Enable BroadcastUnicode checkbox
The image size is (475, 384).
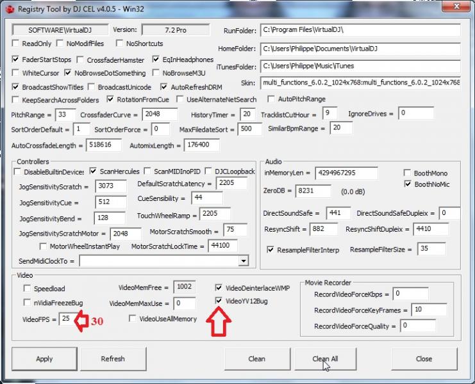click(x=91, y=87)
